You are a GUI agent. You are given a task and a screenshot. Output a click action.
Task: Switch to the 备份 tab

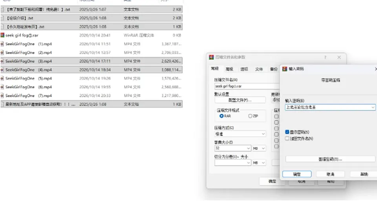click(x=274, y=69)
